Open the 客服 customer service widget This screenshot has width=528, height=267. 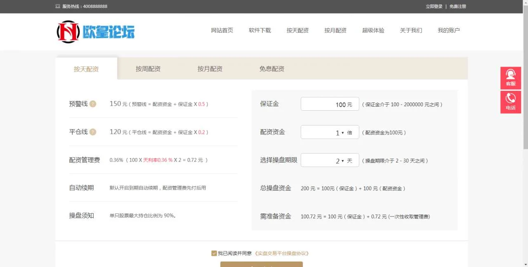click(x=511, y=78)
